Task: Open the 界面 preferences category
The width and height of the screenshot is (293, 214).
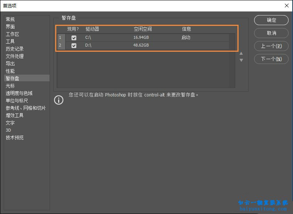Action: (x=10, y=27)
